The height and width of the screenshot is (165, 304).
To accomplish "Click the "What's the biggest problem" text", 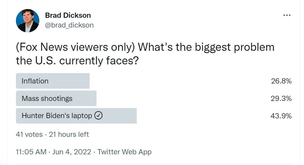I will 206,47.
